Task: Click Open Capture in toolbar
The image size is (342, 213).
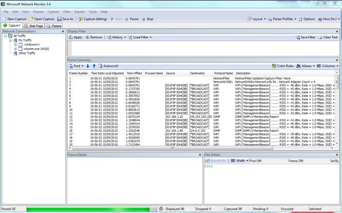Action: point(42,19)
